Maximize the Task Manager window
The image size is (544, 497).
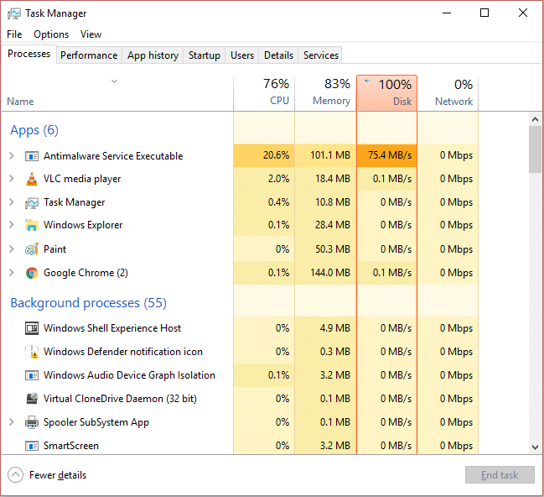(x=484, y=13)
